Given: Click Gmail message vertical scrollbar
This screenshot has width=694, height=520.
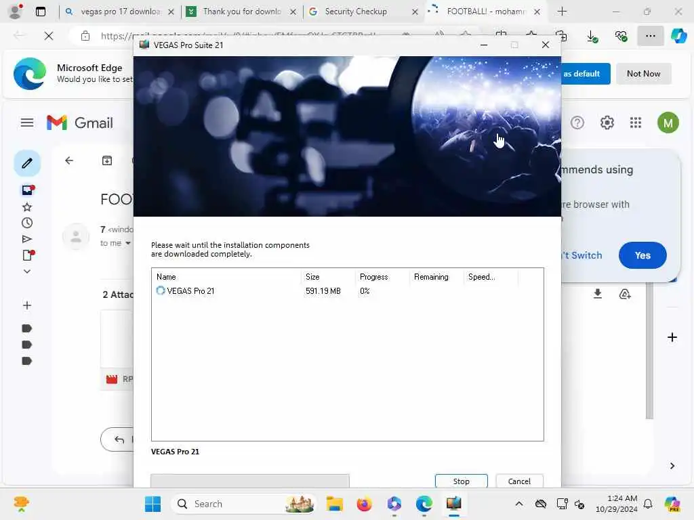Looking at the screenshot, I should 649,351.
